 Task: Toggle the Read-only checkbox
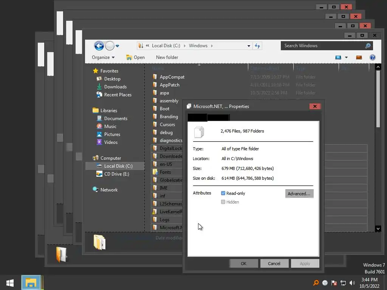[223, 193]
